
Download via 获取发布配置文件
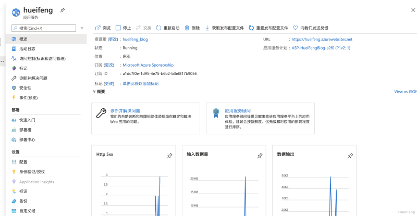(224, 28)
